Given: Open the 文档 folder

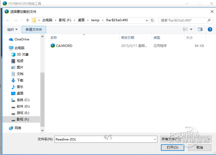Looking at the screenshot, I should coord(17,74).
